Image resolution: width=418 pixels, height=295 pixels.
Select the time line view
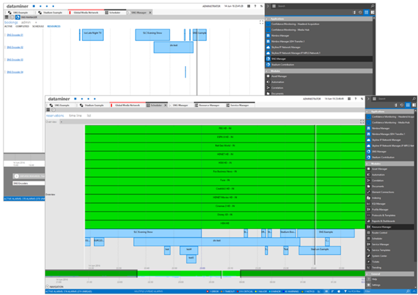pyautogui.click(x=75, y=116)
